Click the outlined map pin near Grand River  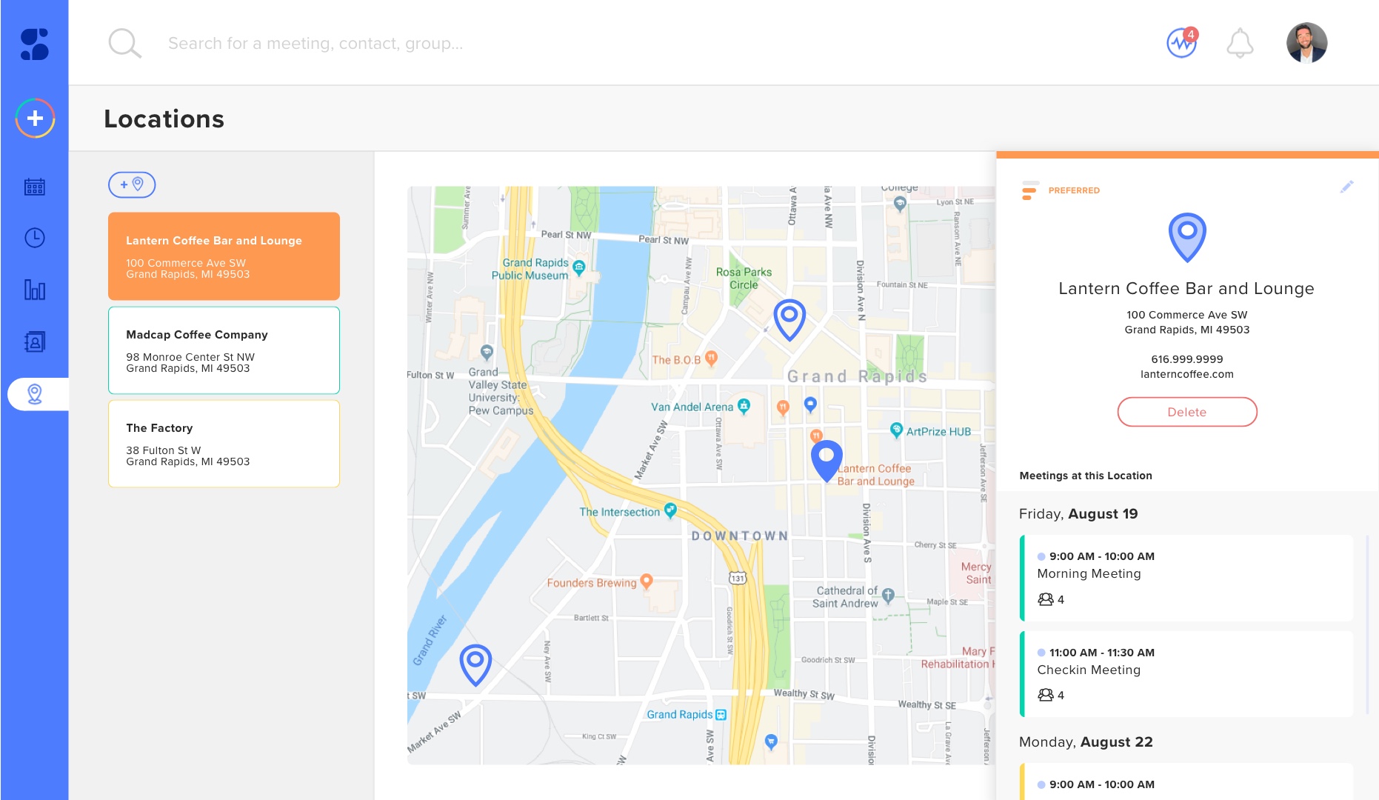(475, 664)
